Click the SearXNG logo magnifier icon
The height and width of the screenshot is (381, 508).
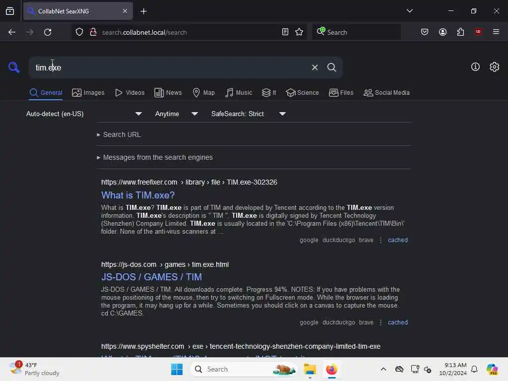[14, 67]
